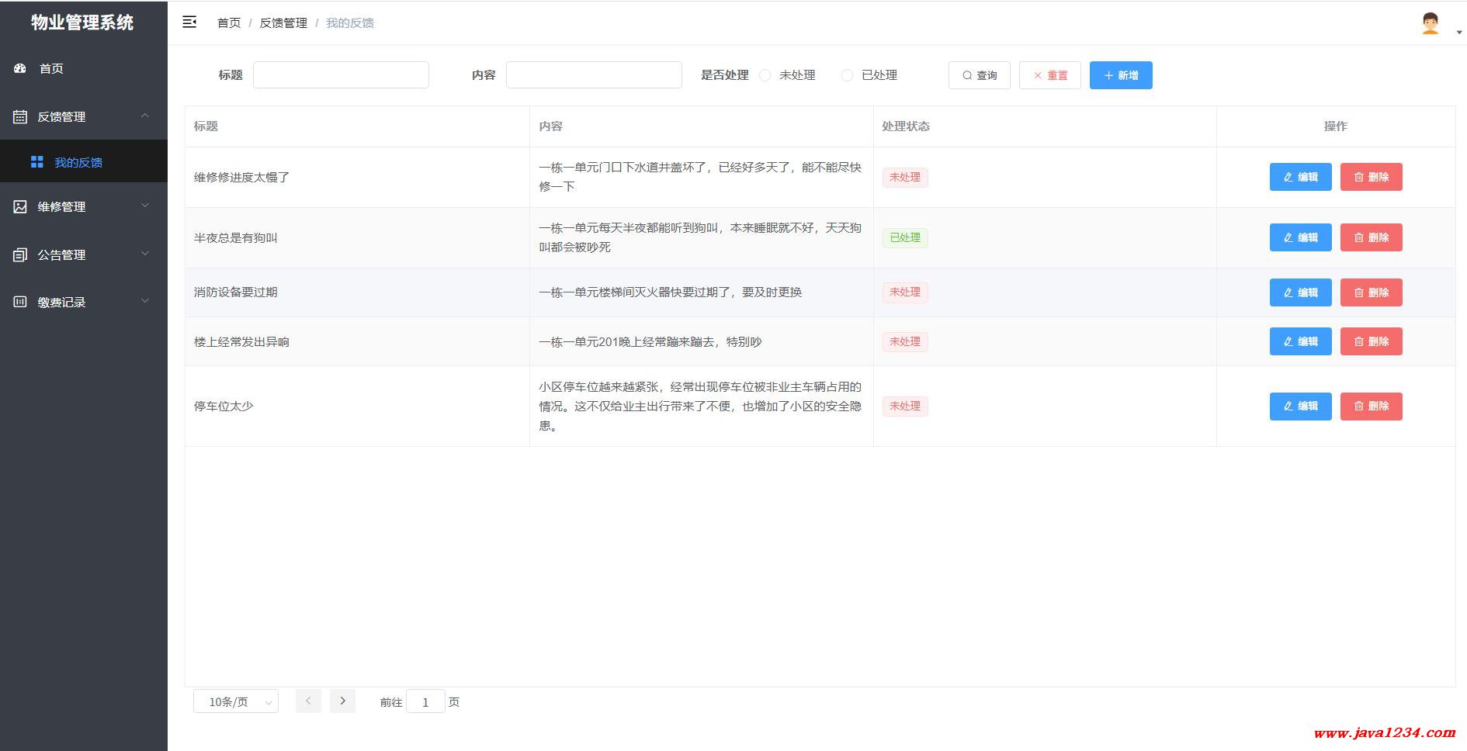Expand the 维修管理 submenu

[x=145, y=206]
